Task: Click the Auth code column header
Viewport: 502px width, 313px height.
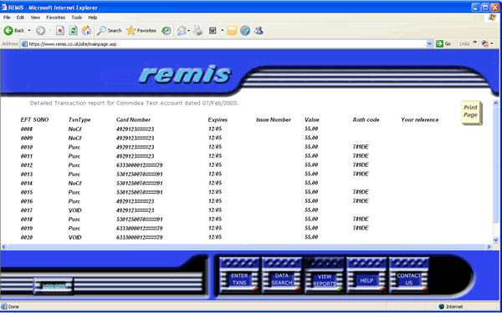Action: click(366, 120)
